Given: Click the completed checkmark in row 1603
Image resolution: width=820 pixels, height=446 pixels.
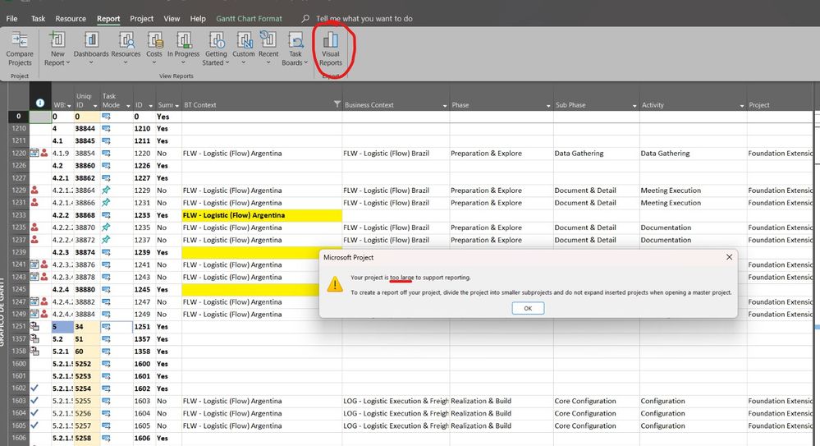Looking at the screenshot, I should (34, 401).
